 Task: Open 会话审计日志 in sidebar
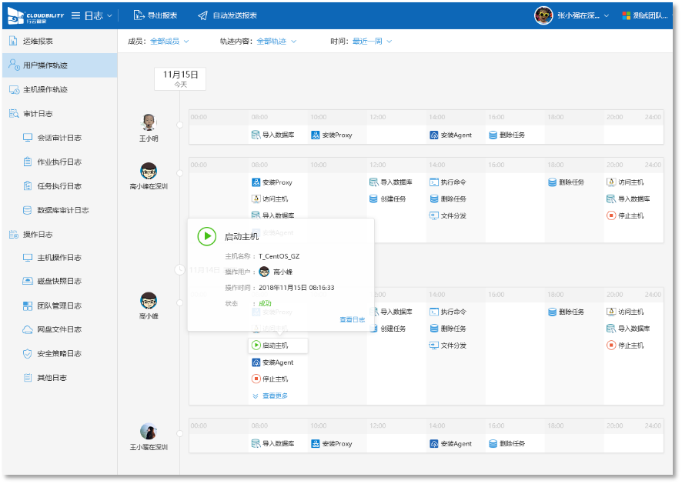click(59, 138)
